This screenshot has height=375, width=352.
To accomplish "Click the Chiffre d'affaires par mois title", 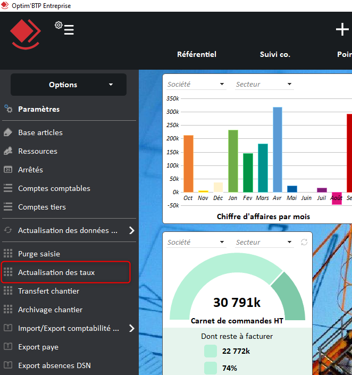I will pos(263,216).
